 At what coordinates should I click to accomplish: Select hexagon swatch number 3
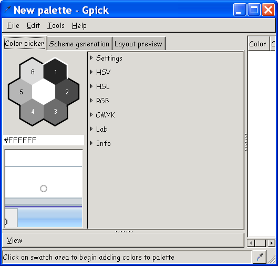(55, 112)
